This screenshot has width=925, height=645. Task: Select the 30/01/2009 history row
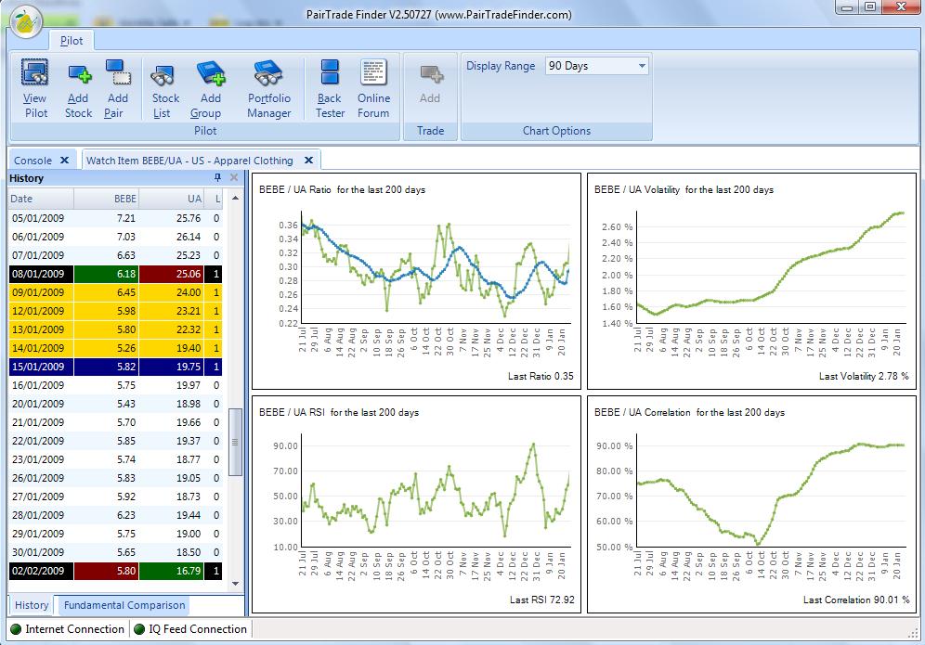coord(115,552)
